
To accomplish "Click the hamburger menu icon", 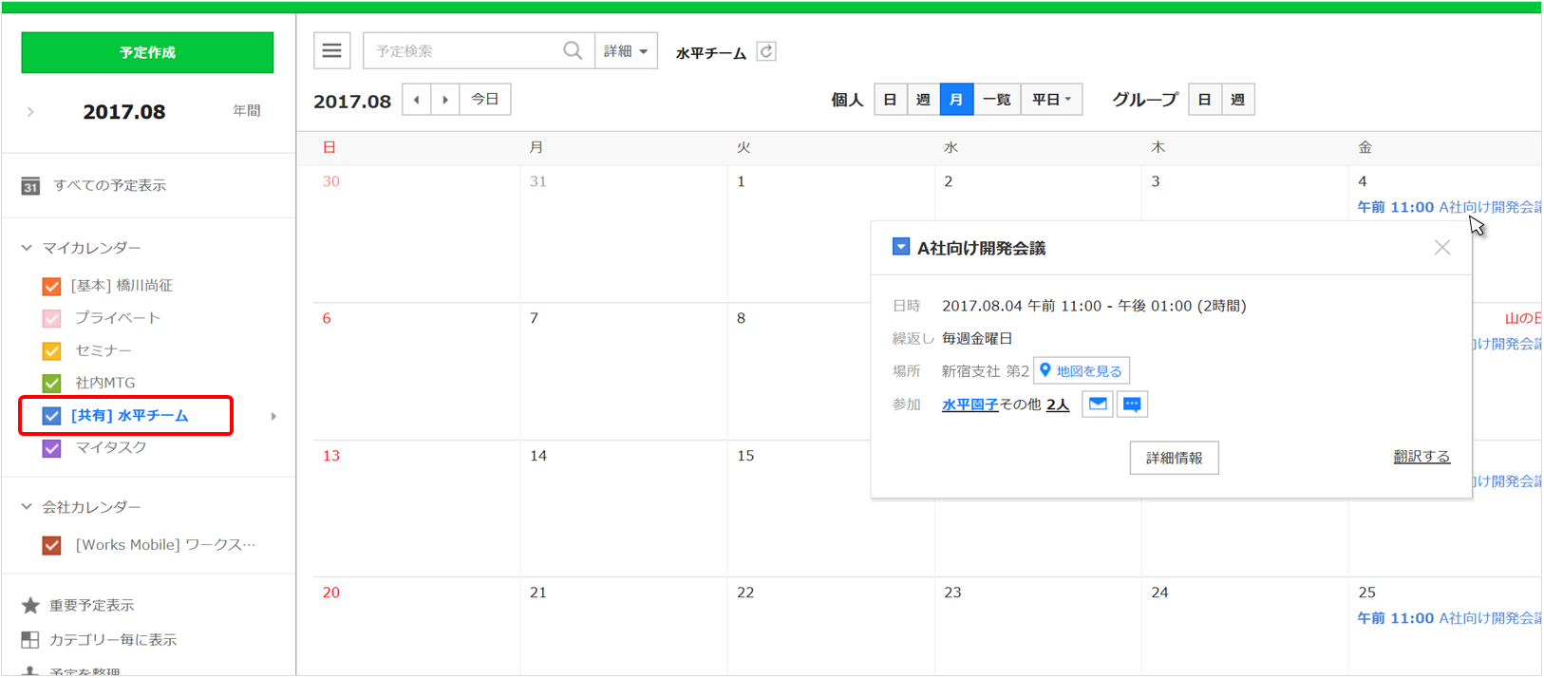I will [331, 51].
